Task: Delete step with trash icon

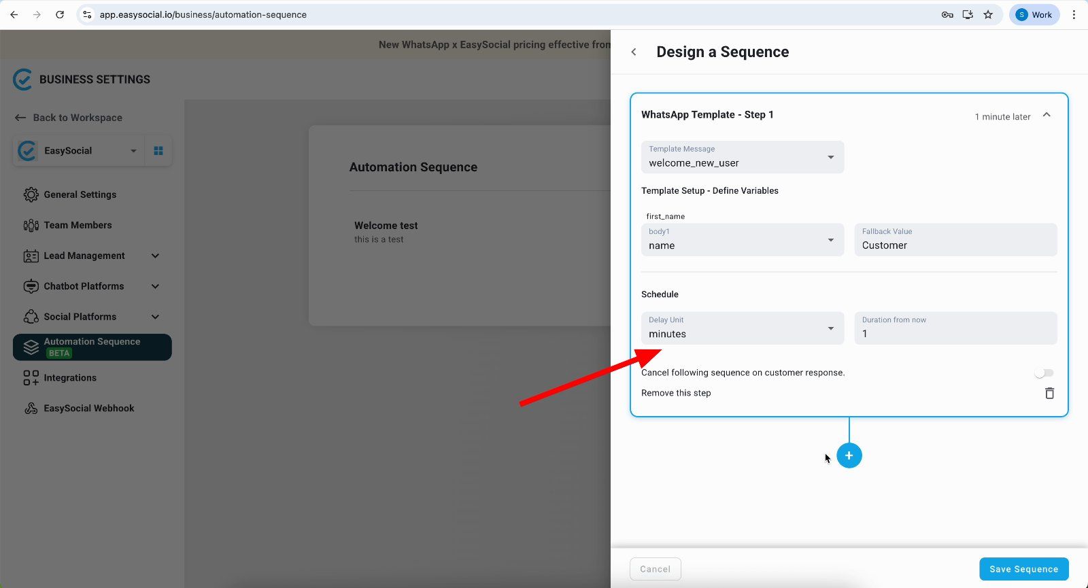Action: coord(1049,393)
